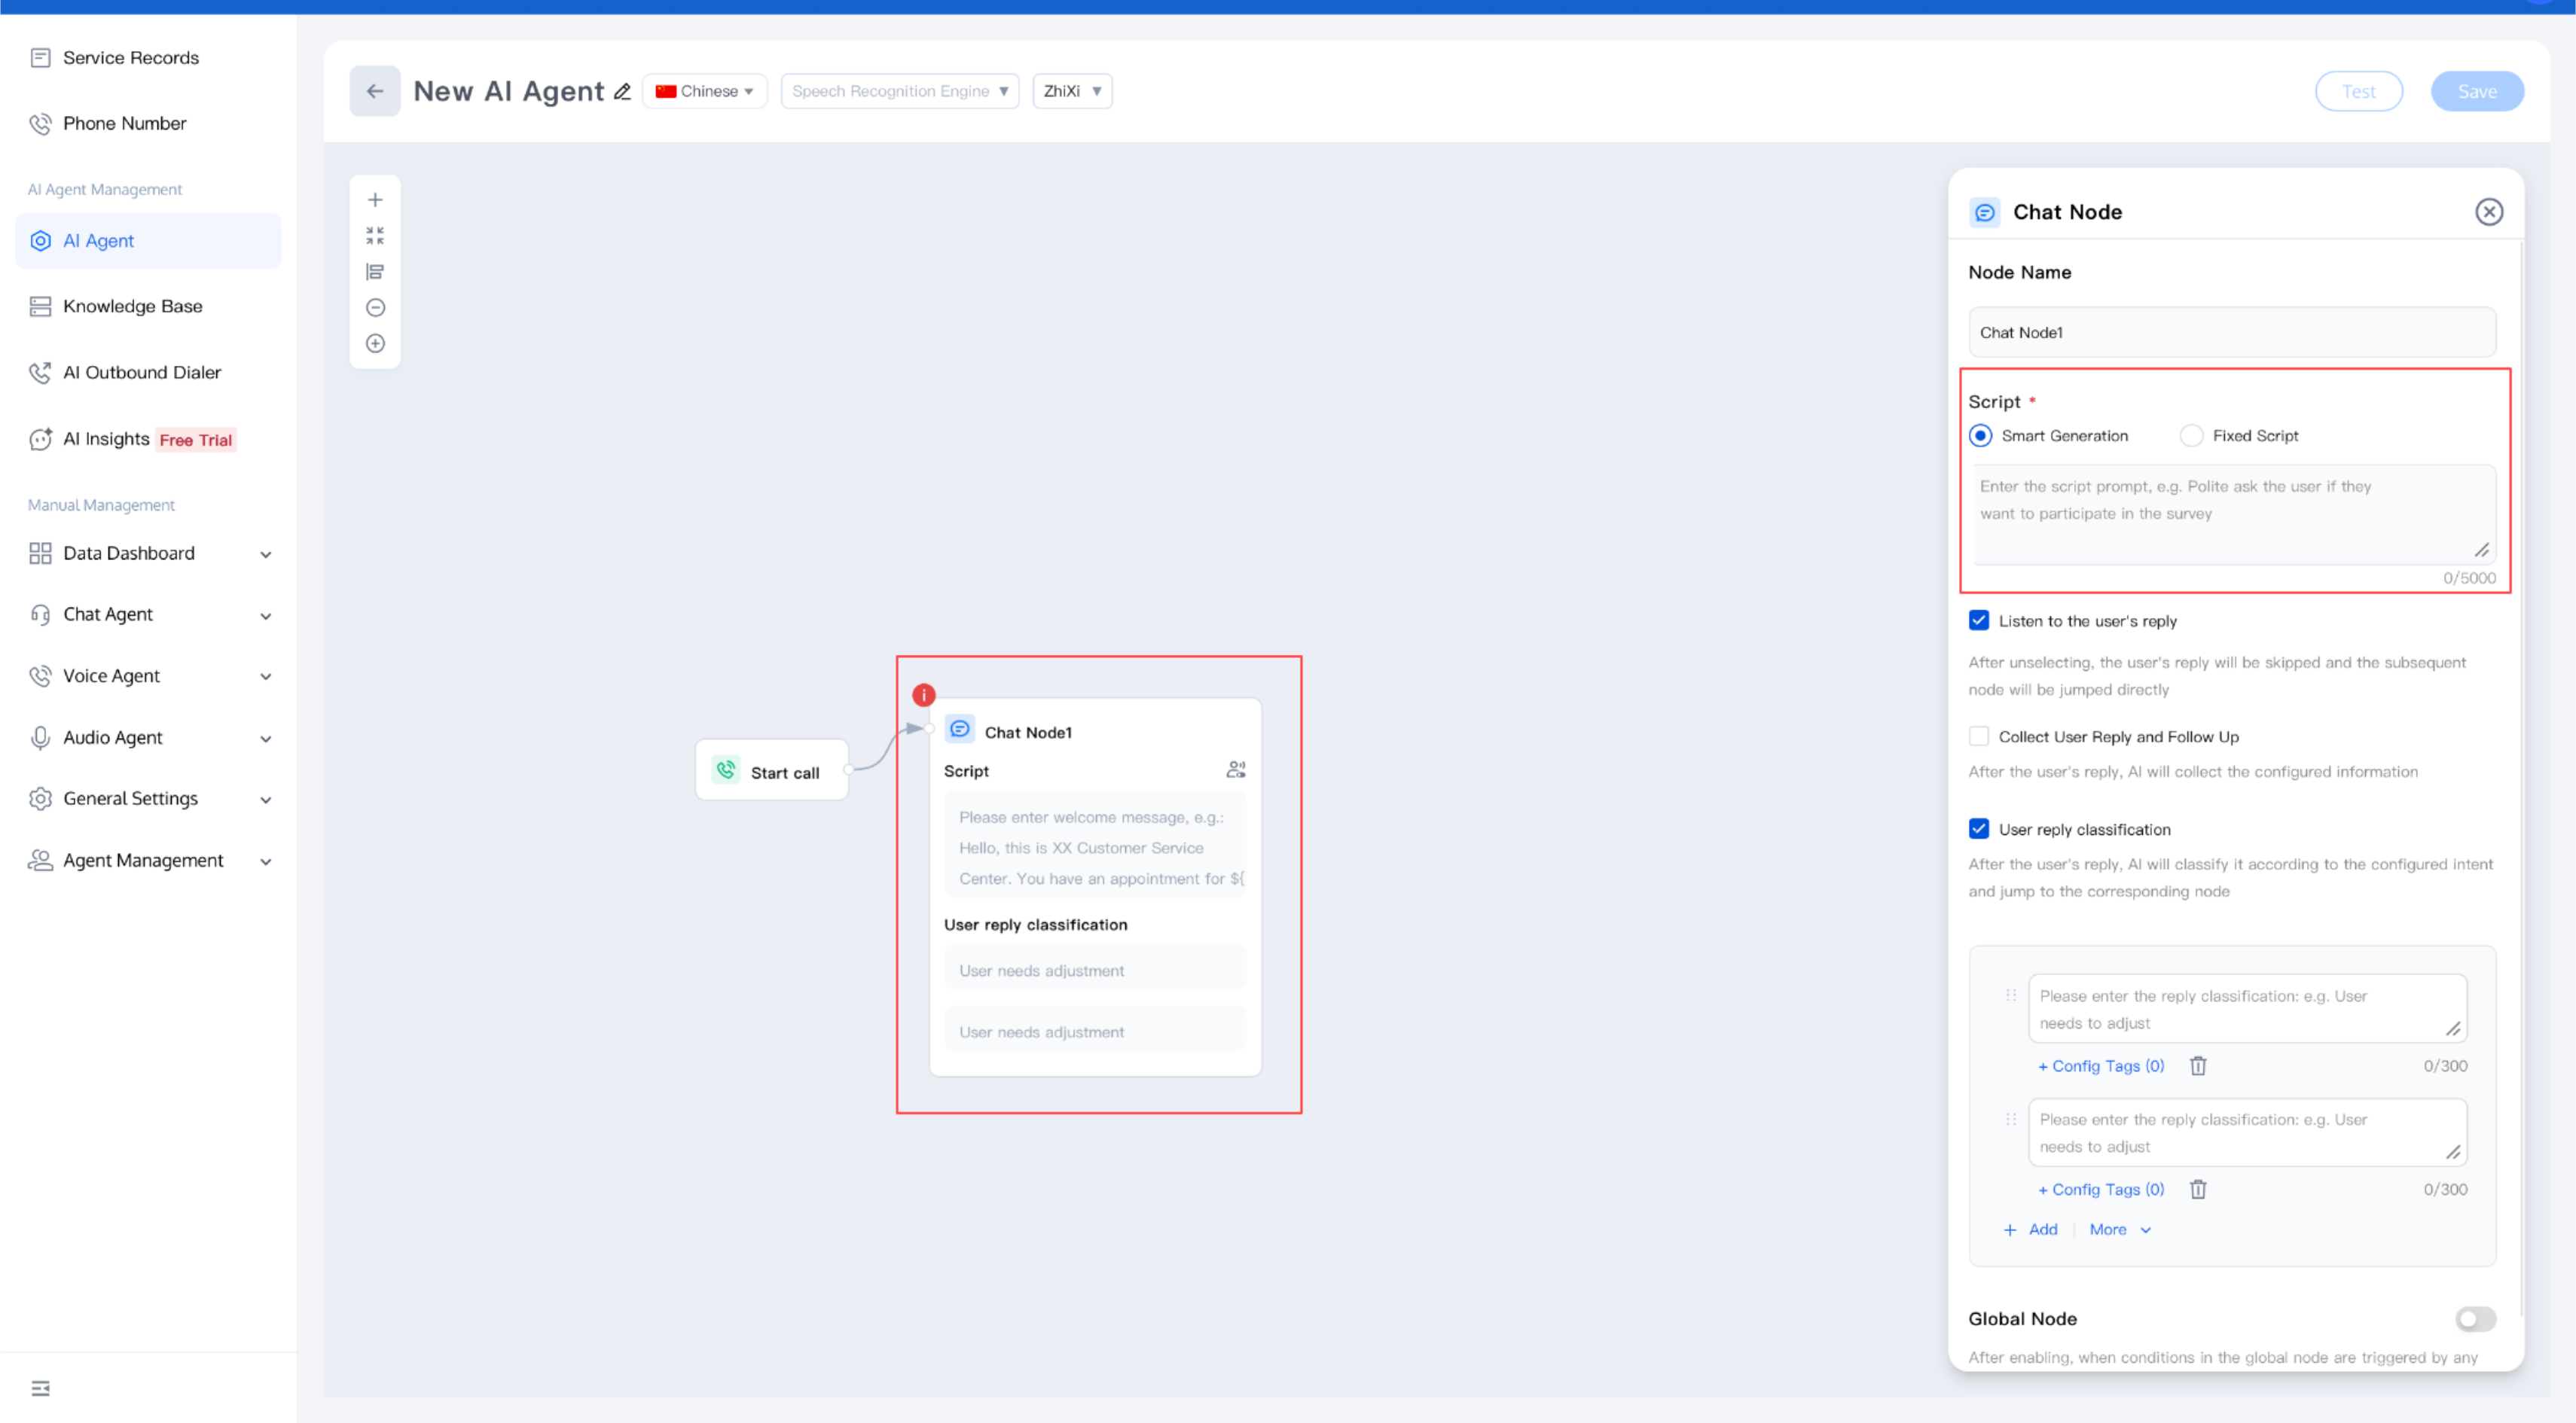2576x1423 pixels.
Task: Open the Chinese language dropdown
Action: (x=705, y=91)
